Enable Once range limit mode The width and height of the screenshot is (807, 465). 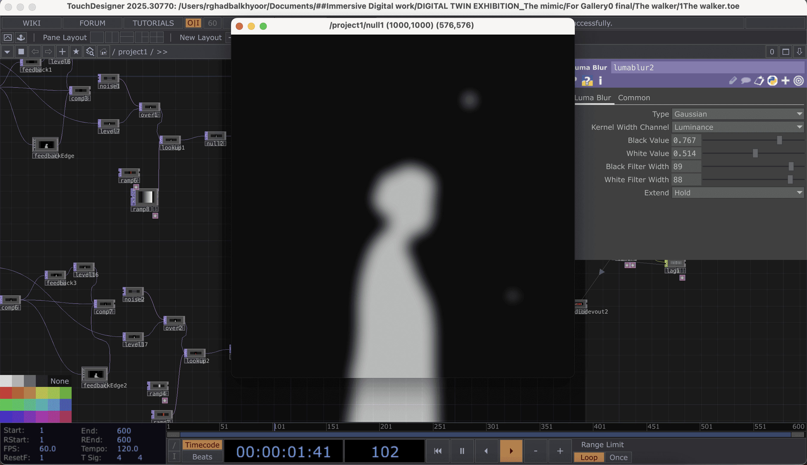(618, 457)
